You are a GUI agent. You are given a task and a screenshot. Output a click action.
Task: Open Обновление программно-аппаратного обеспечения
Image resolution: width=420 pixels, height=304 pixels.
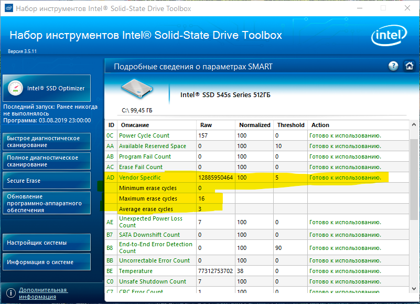(47, 203)
